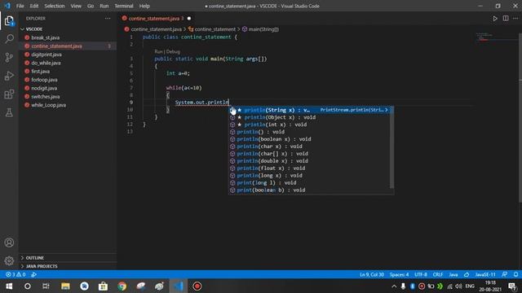522x293 pixels.
Task: Open Cortana search circle on taskbar
Action: click(27, 286)
